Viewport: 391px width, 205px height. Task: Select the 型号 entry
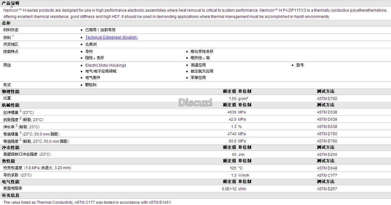pos(300,65)
